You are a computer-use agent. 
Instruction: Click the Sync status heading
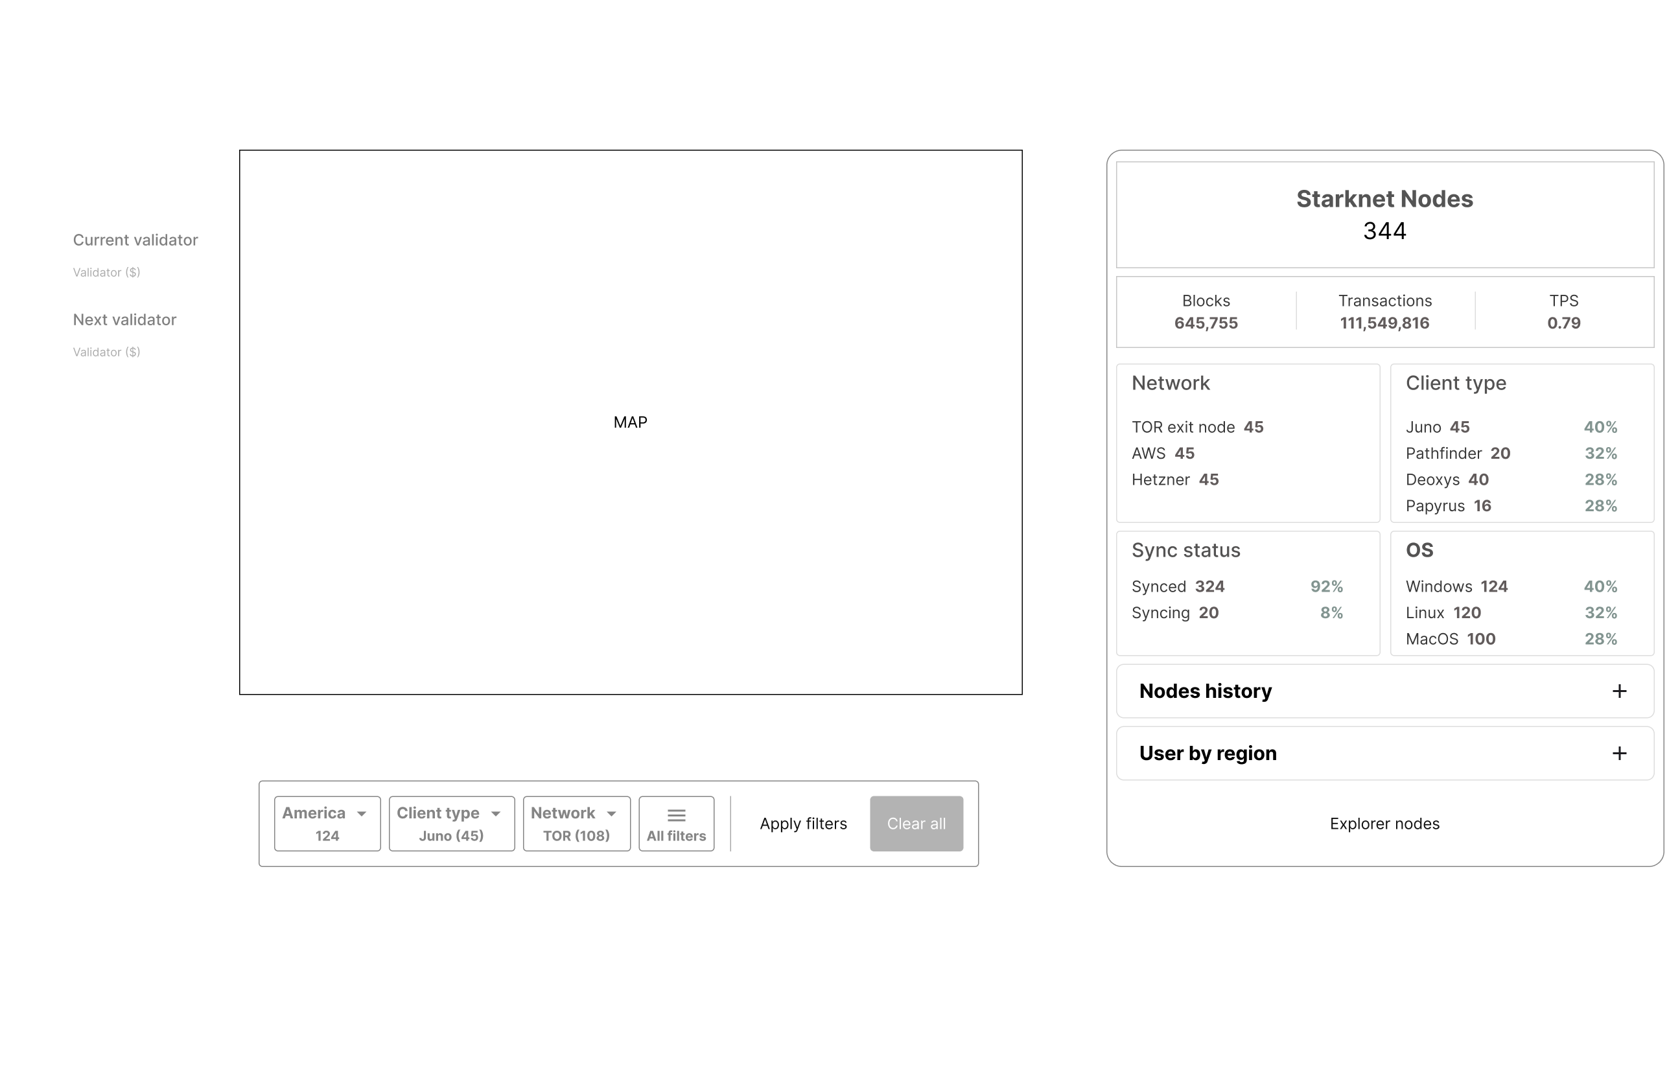(1185, 550)
